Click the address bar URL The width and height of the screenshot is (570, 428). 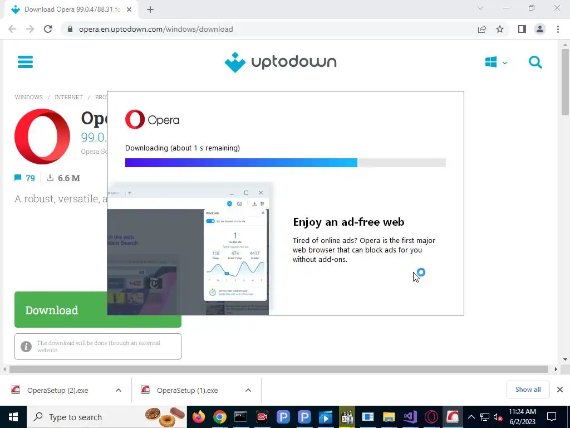click(156, 29)
